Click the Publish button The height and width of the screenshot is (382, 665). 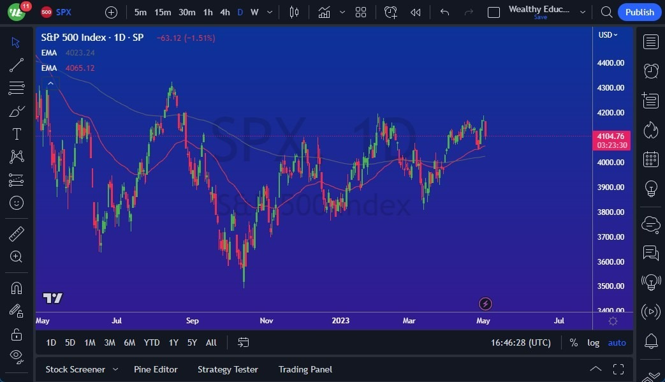pyautogui.click(x=639, y=11)
